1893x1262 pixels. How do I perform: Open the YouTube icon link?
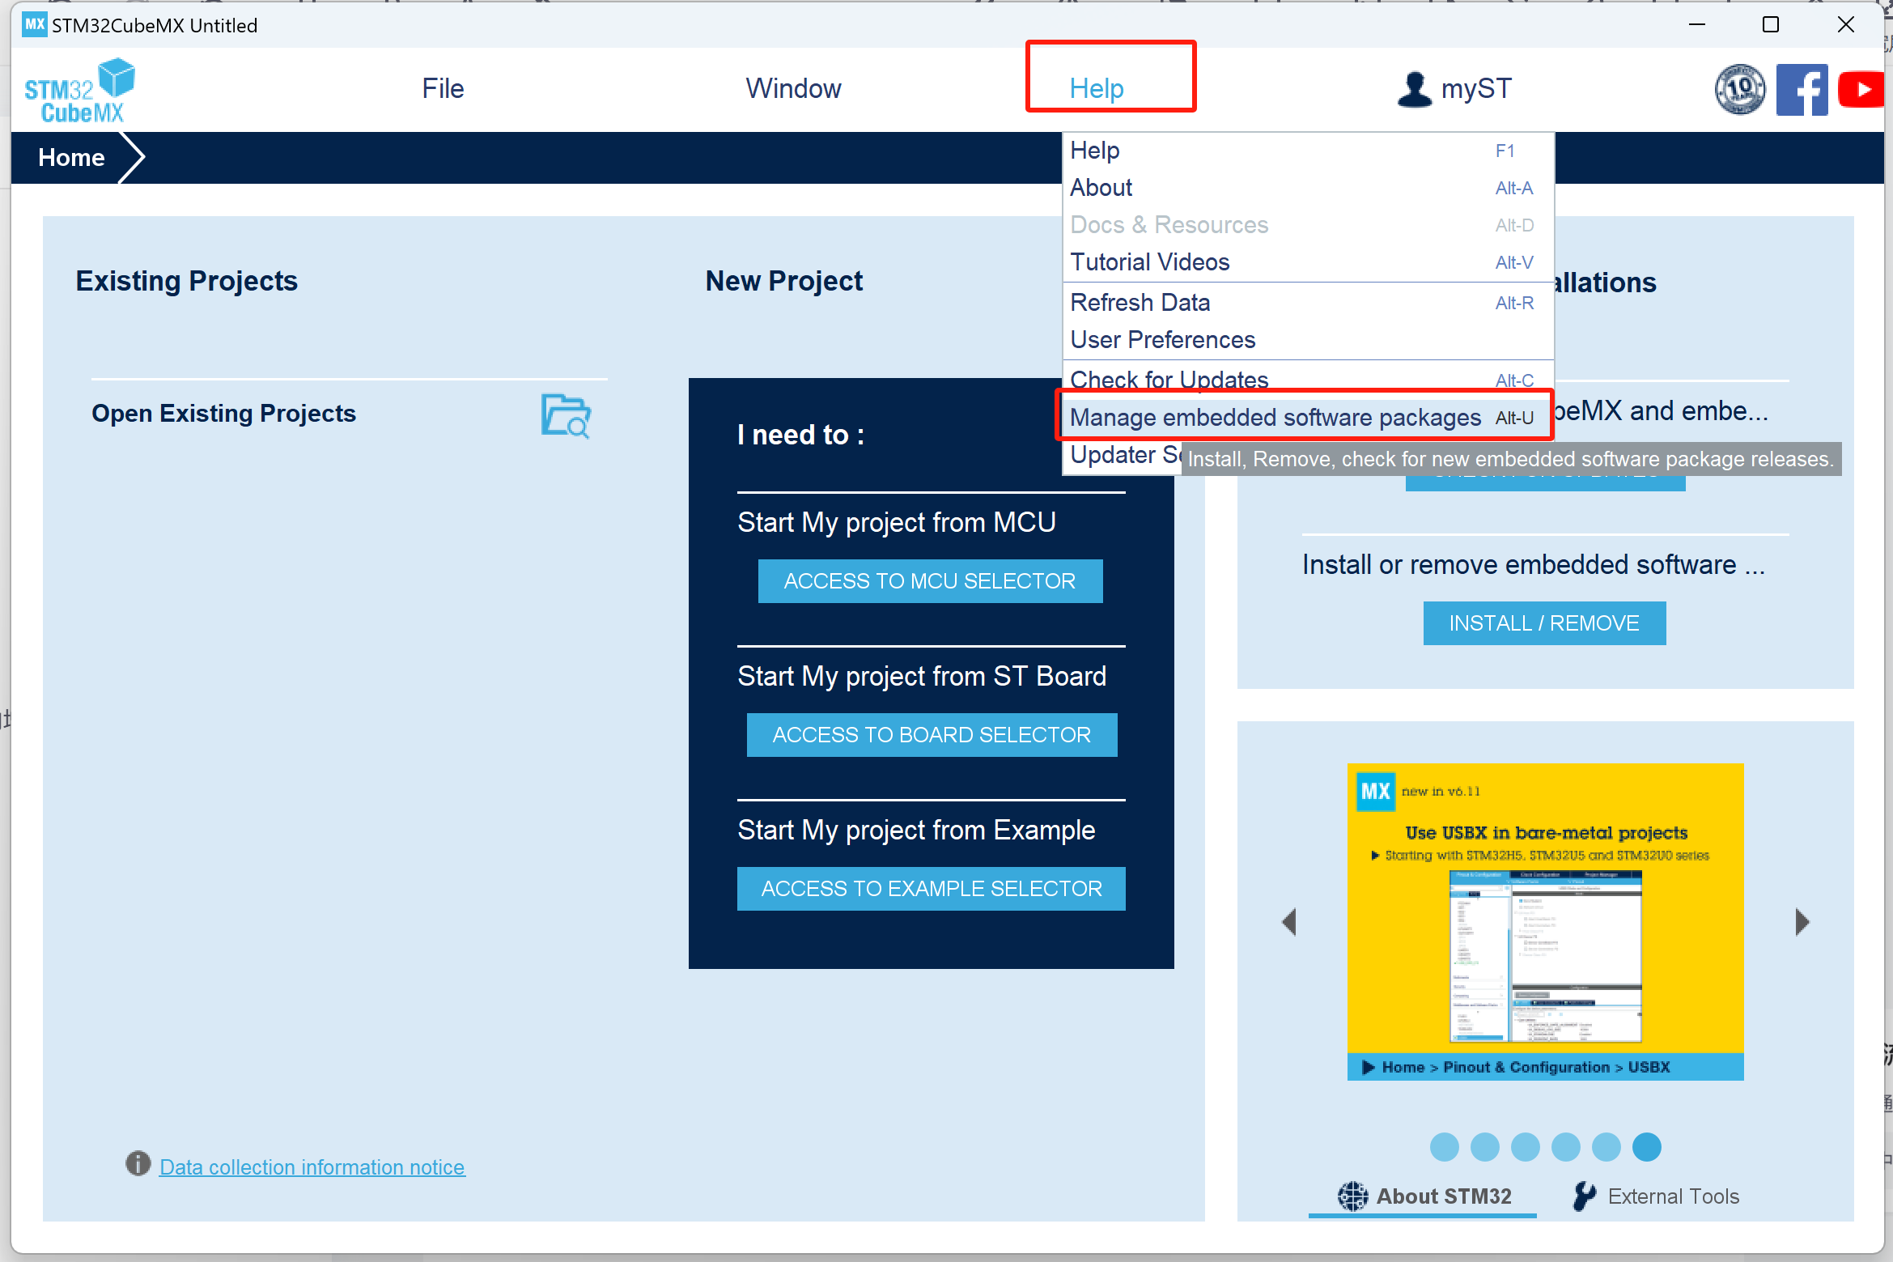1861,89
